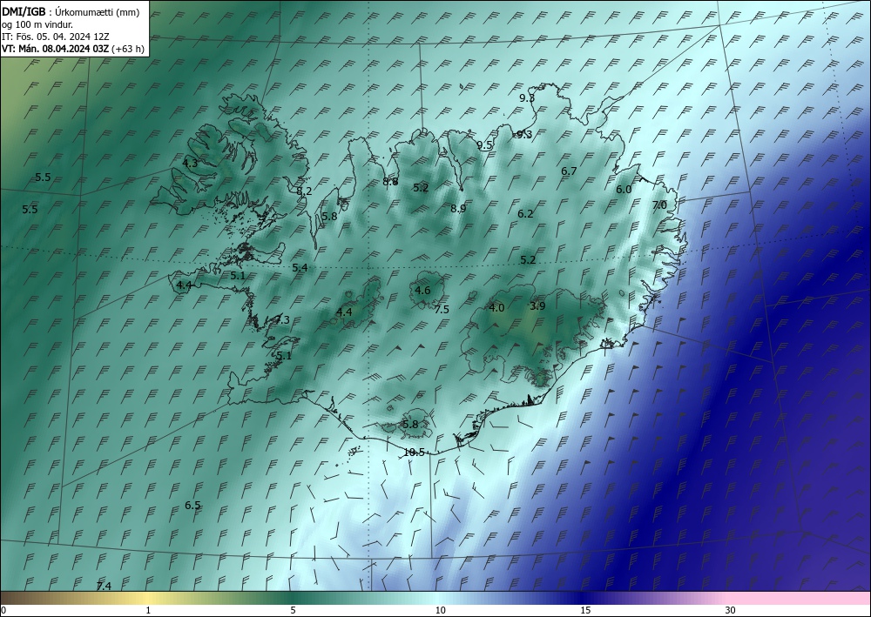Click the 'og 100 m vindur.' subtitle text
This screenshot has height=617, width=871.
point(37,25)
